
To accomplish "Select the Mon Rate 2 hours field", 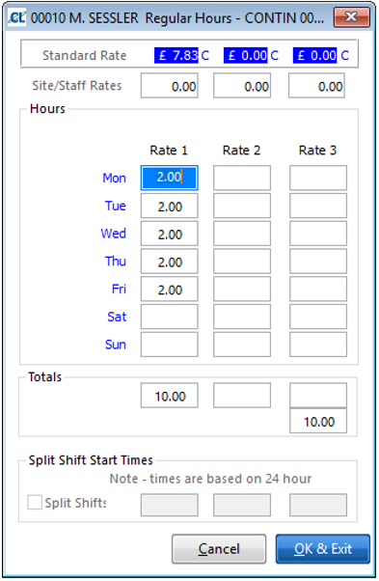I will point(242,178).
